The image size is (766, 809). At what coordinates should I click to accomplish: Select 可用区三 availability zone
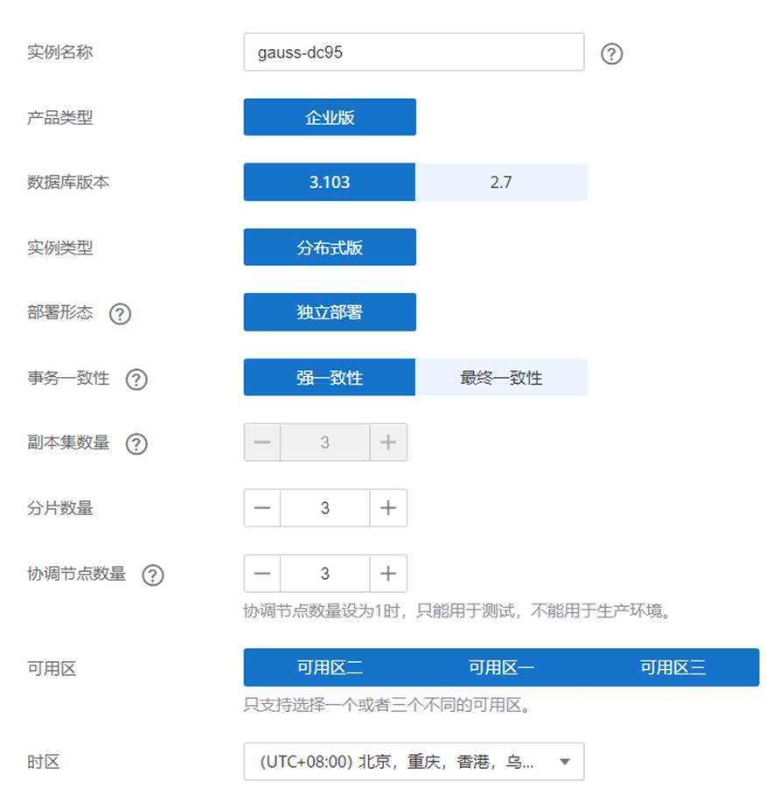pyautogui.click(x=672, y=668)
